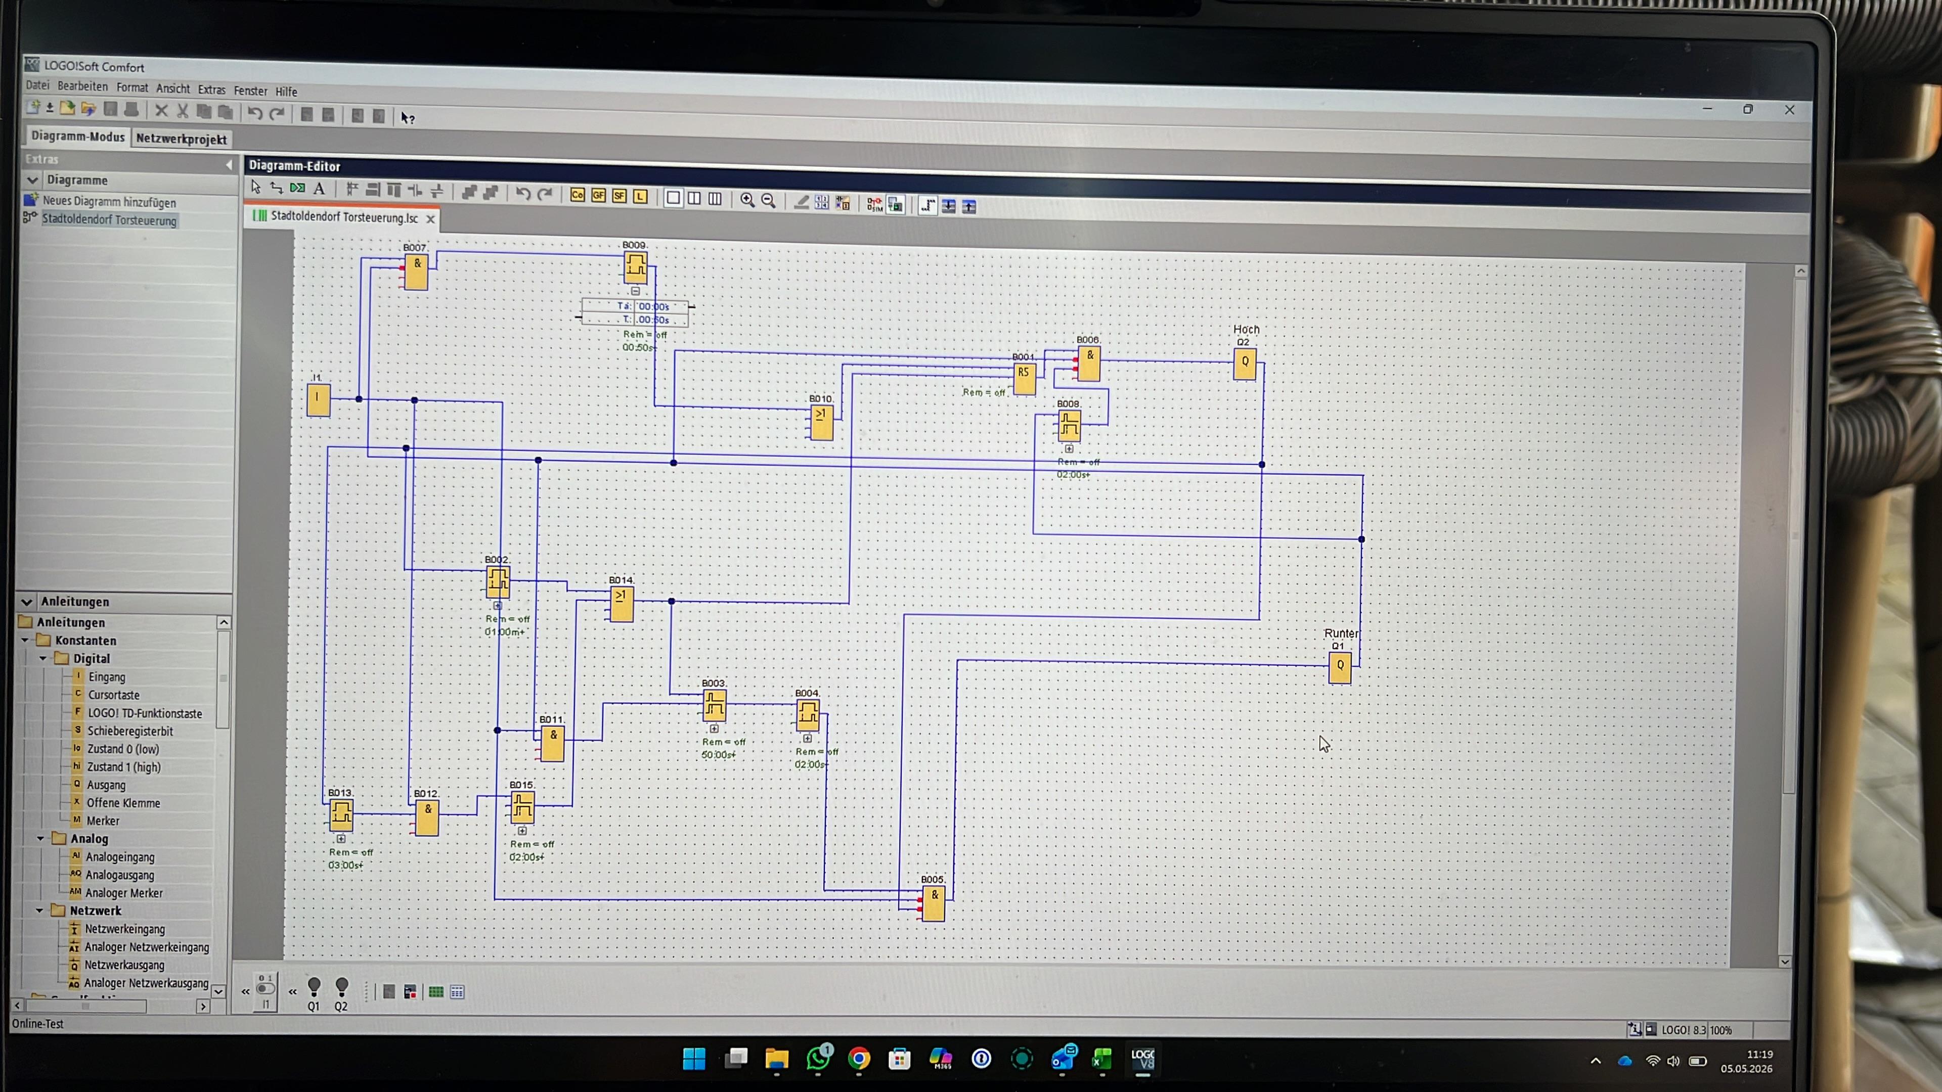Create a new diagram from main toolbar
1942x1092 pixels.
(x=33, y=108)
